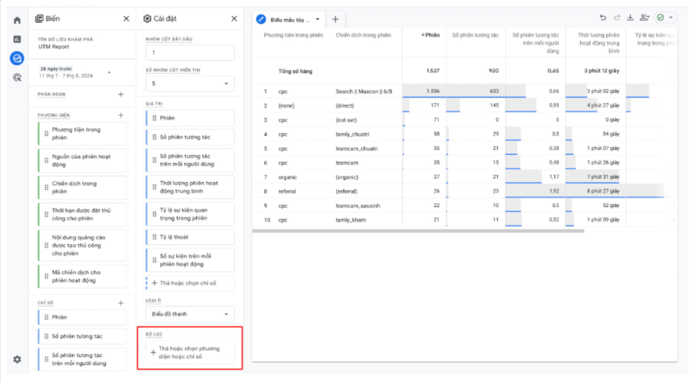Add a new Chỉ số metric
Image resolution: width=694 pixels, height=382 pixels.
coord(121,303)
